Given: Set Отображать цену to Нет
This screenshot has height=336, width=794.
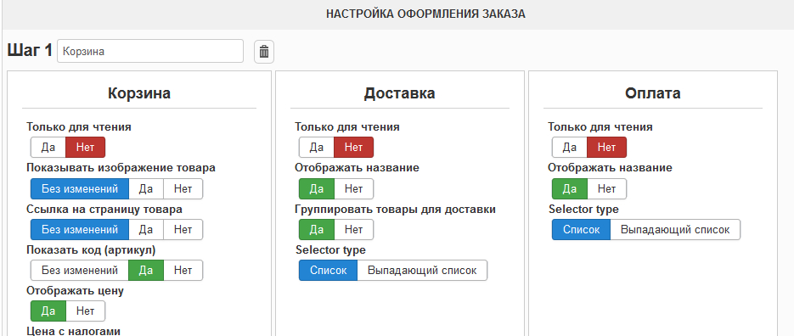Looking at the screenshot, I should 86,311.
